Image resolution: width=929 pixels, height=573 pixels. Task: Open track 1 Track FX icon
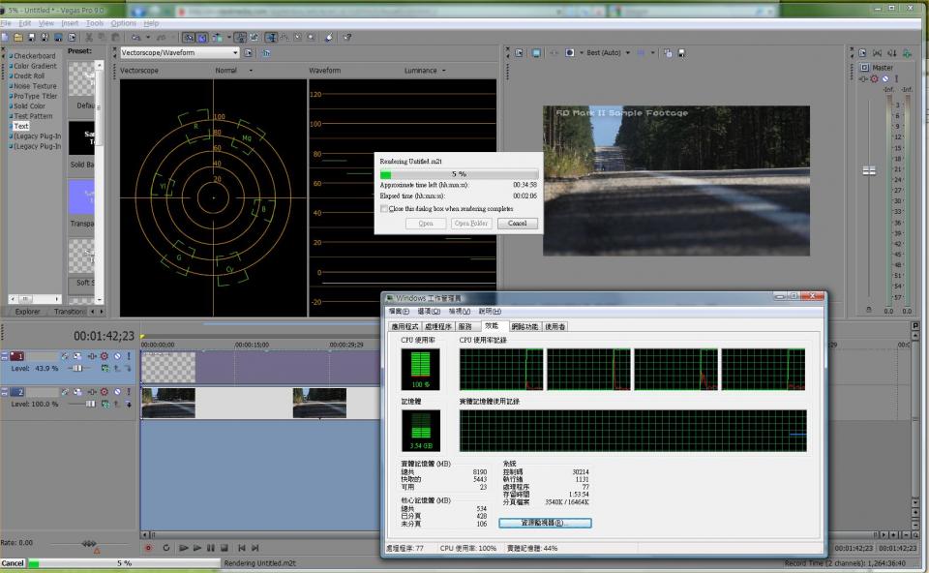point(92,356)
